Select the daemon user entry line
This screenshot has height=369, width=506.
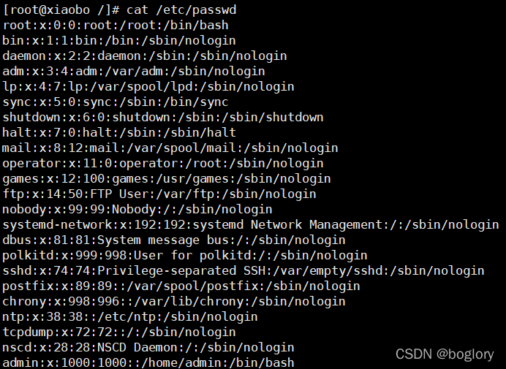(x=145, y=56)
